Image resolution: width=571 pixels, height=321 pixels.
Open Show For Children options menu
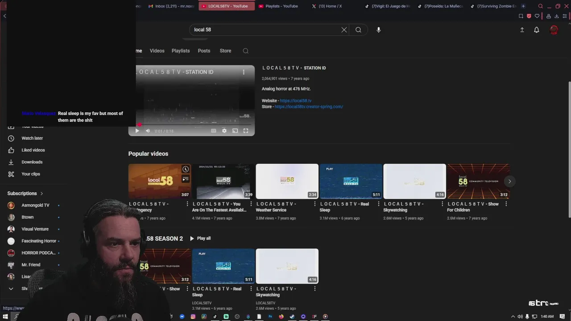(506, 204)
